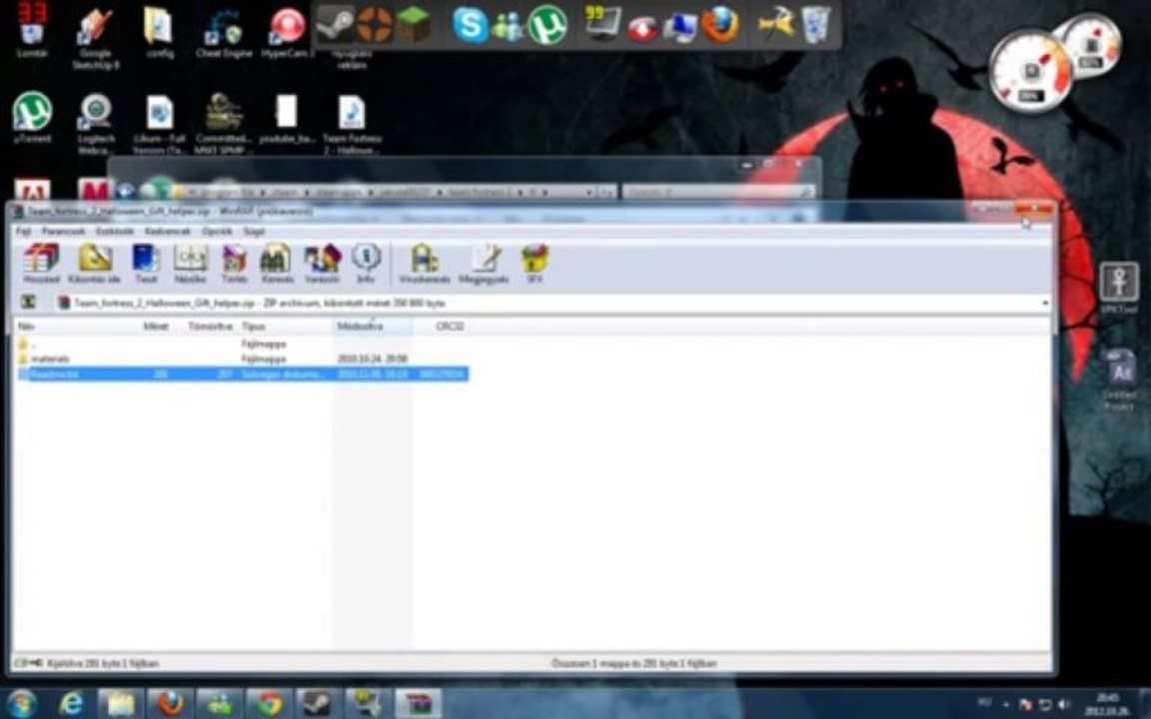Select the Team Fortress 2 Halloween desktop file

pos(352,123)
